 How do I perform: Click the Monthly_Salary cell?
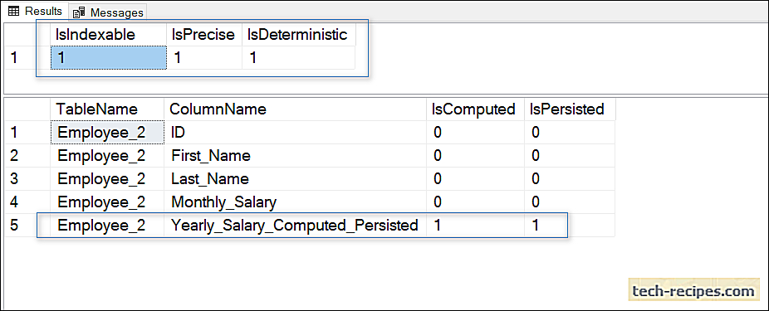point(296,202)
